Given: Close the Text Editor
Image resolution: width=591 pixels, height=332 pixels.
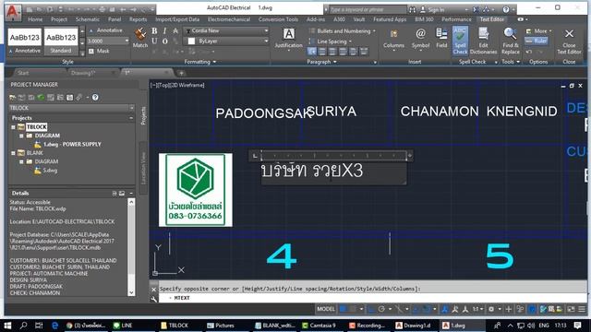Looking at the screenshot, I should pos(569,41).
